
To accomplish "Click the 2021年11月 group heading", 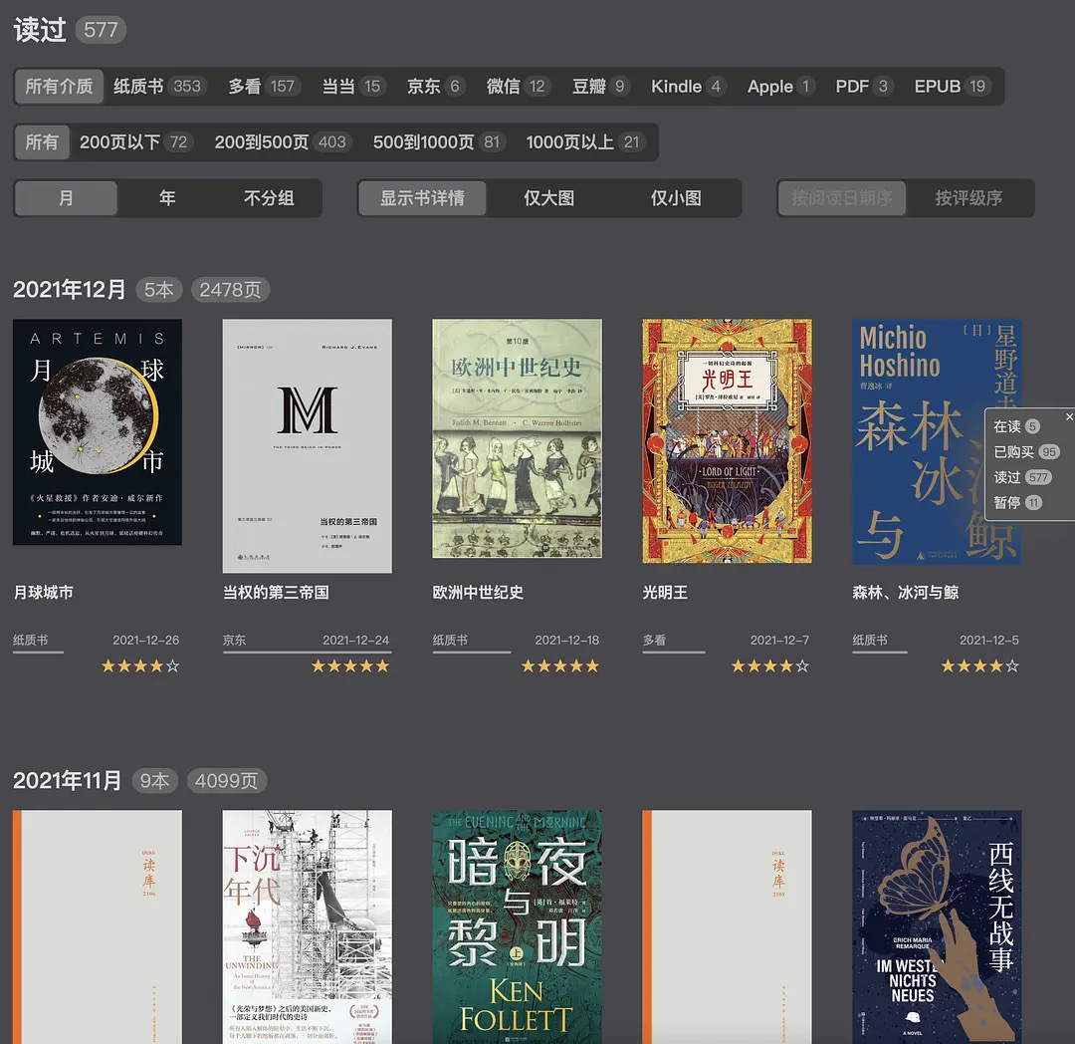I will point(68,781).
